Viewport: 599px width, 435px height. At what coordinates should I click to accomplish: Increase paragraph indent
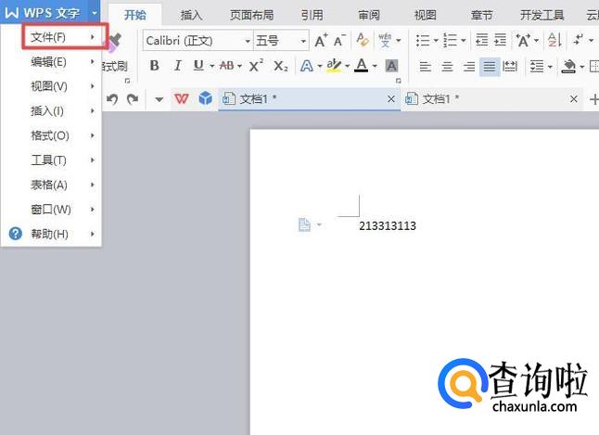[500, 40]
